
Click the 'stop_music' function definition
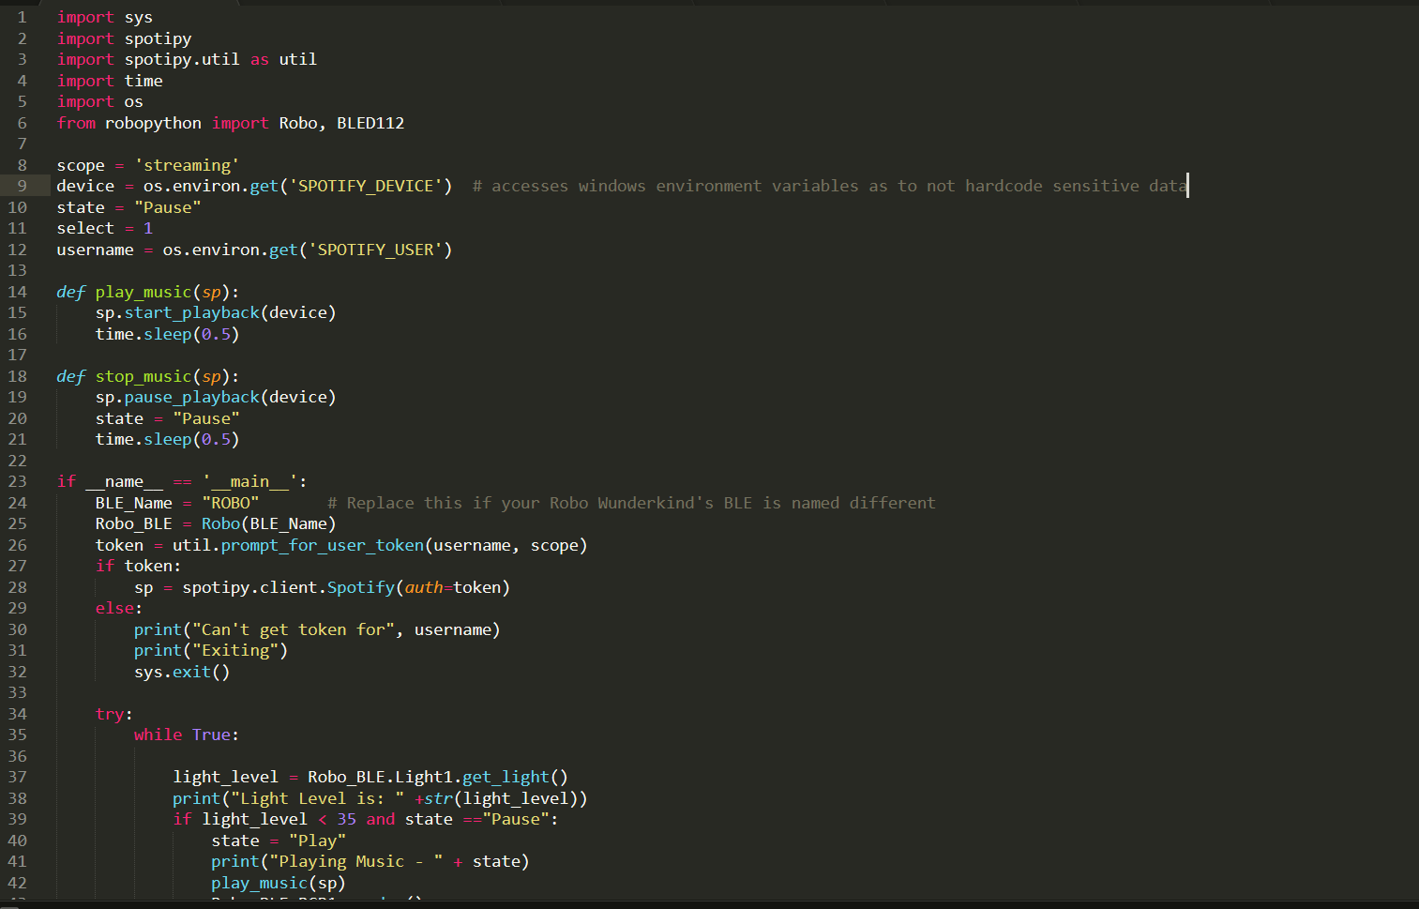point(143,376)
